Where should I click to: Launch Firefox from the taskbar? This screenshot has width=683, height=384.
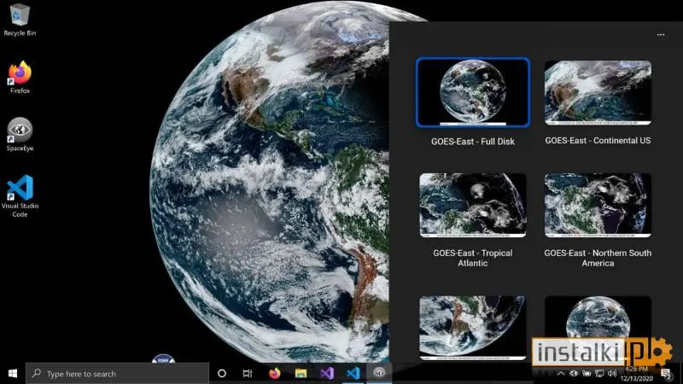[x=275, y=373]
